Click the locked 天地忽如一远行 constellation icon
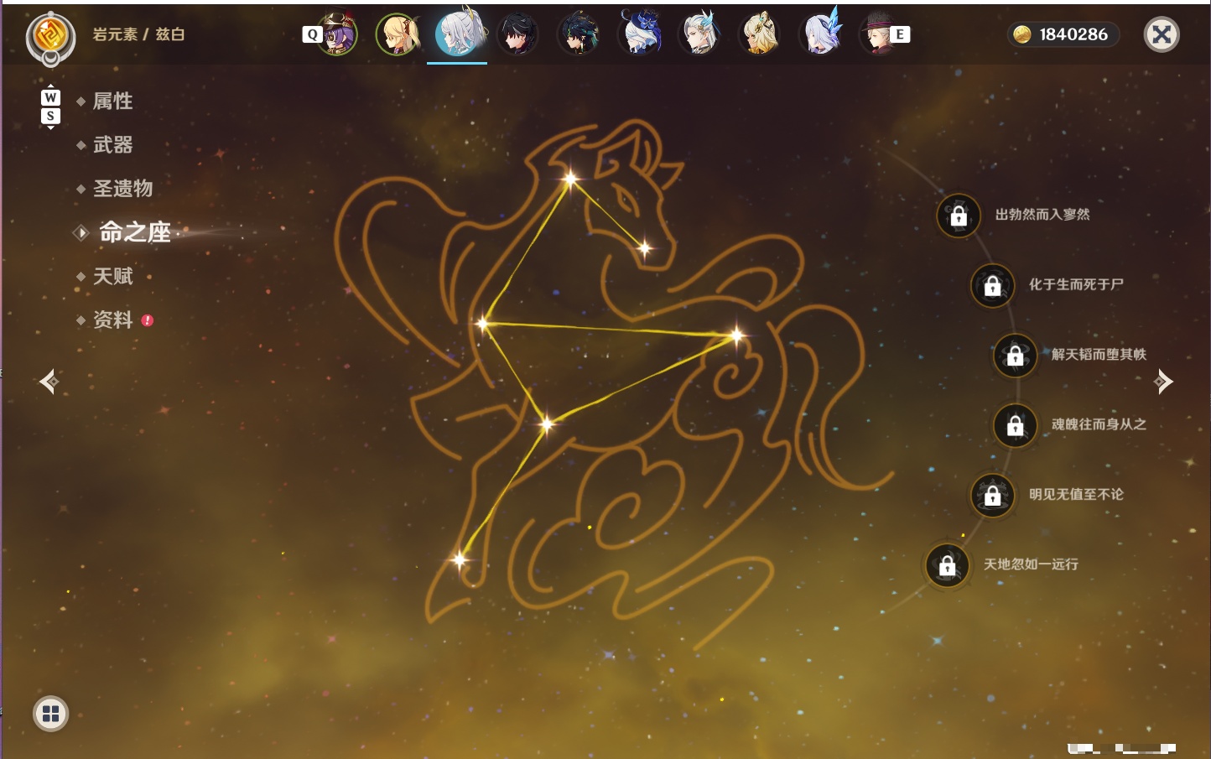The image size is (1211, 759). point(947,565)
